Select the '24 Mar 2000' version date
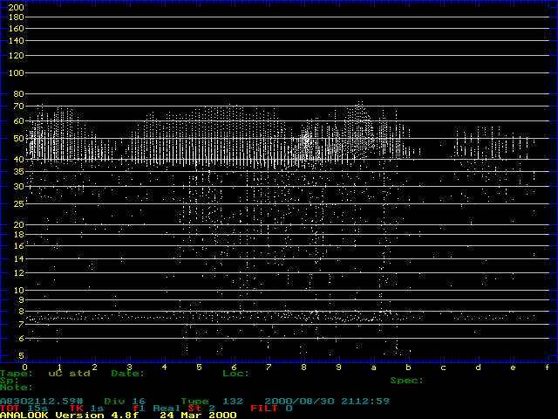The height and width of the screenshot is (419, 558). [198, 416]
